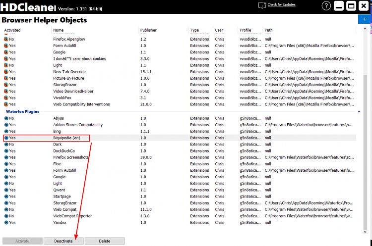Select the 'I don't care about cookies' entry
The width and height of the screenshot is (372, 246).
pyautogui.click(x=79, y=59)
